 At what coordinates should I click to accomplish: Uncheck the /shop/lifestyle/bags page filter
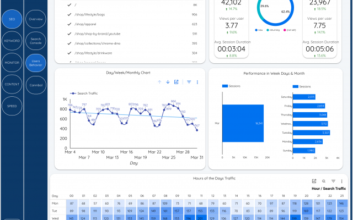click(69, 14)
